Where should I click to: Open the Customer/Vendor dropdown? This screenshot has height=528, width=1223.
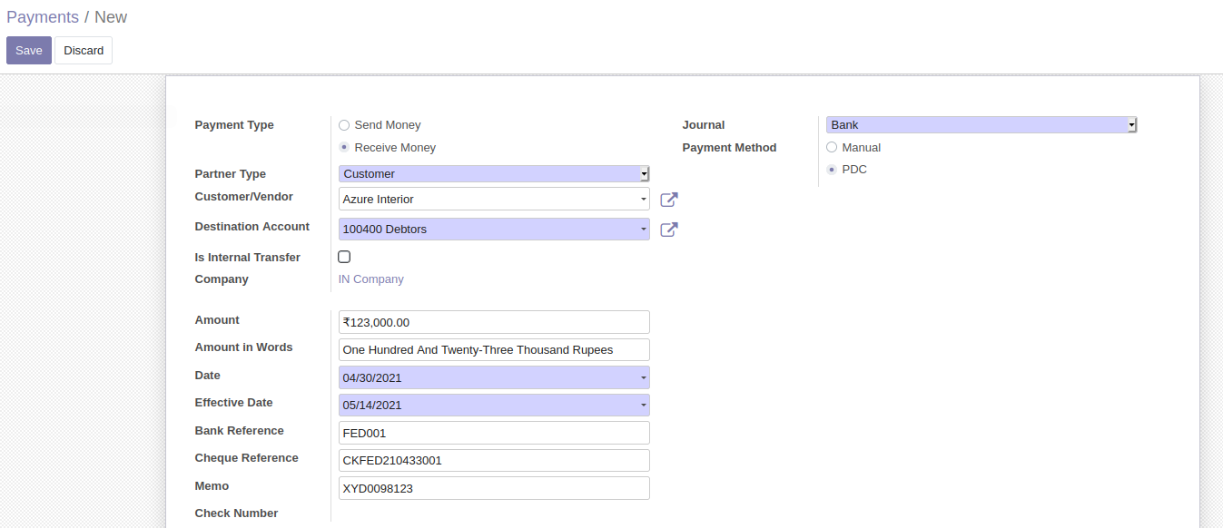point(494,199)
